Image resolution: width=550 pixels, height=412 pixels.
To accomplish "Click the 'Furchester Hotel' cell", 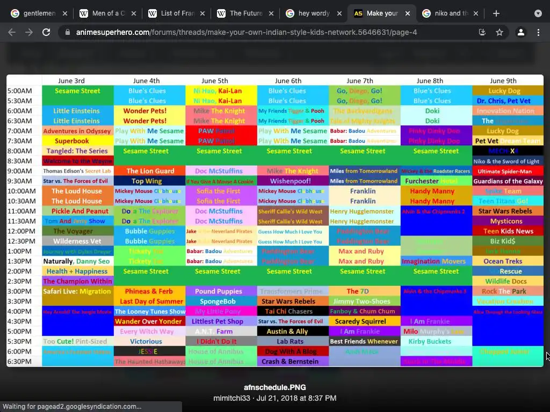I will click(x=436, y=181).
